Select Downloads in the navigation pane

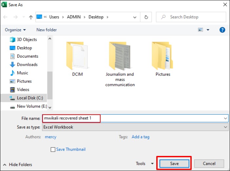pos(27,65)
